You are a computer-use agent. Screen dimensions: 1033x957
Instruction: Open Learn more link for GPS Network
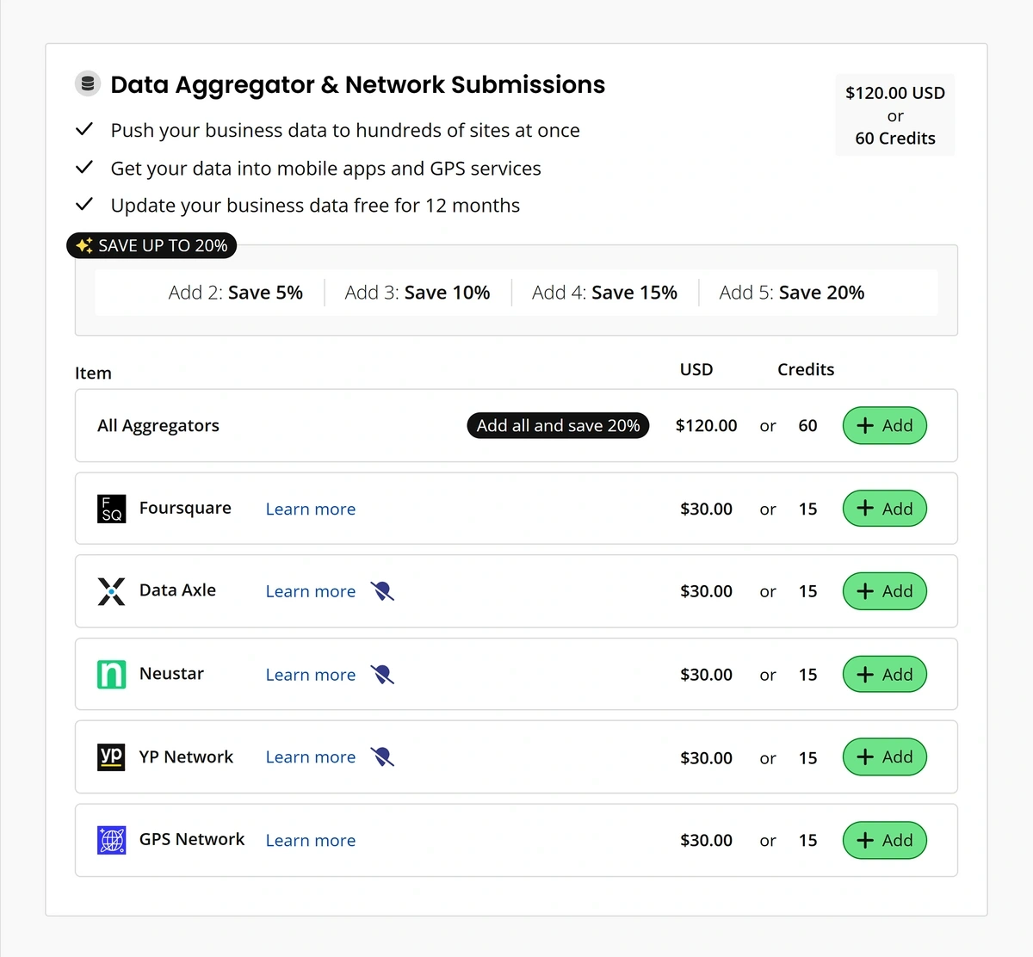(311, 841)
